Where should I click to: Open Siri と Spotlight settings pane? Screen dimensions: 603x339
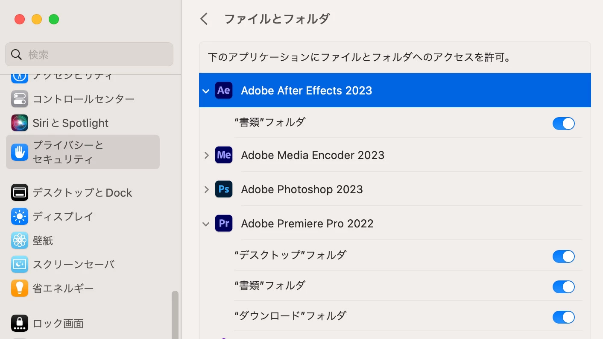(83, 123)
